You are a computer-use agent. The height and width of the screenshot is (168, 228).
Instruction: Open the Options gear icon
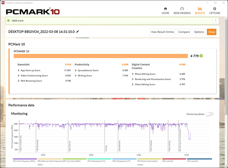215,9
